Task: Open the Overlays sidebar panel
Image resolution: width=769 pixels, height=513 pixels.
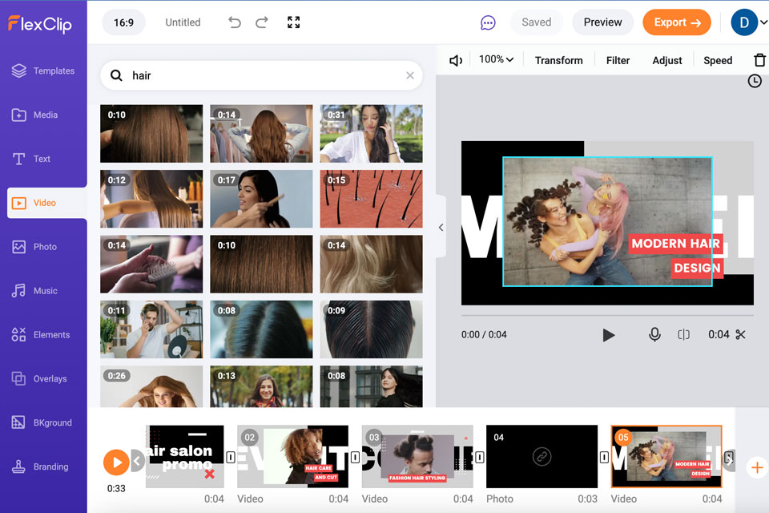Action: [39, 378]
